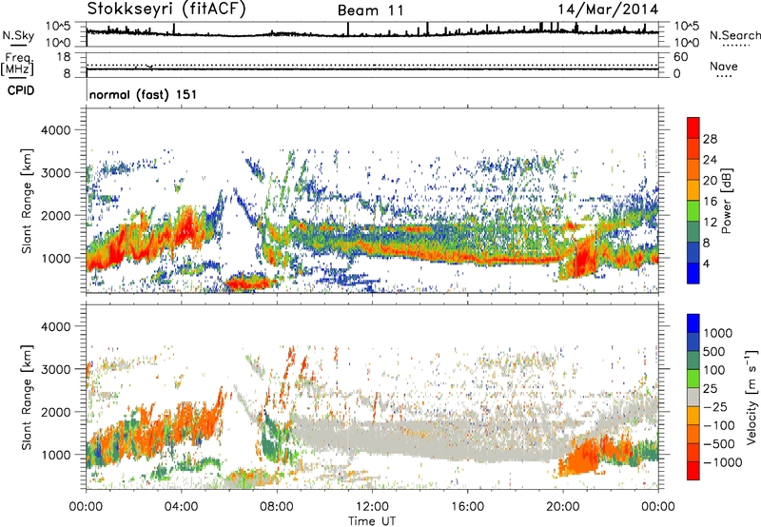Click the 60 tick on the Nave axis
The width and height of the screenshot is (761, 527).
click(681, 57)
